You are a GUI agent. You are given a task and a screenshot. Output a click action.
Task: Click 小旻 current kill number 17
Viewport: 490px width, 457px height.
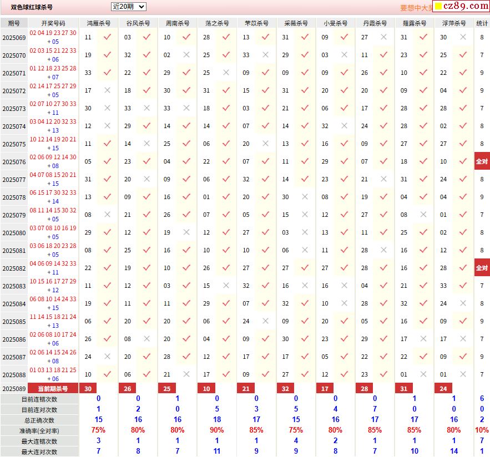pos(325,389)
